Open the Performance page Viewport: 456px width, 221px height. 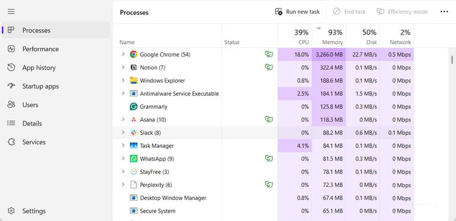click(x=56, y=48)
